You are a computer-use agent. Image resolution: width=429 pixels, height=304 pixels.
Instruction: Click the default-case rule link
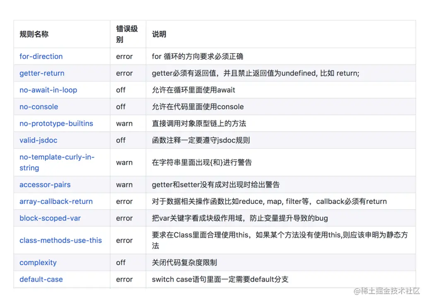41,279
